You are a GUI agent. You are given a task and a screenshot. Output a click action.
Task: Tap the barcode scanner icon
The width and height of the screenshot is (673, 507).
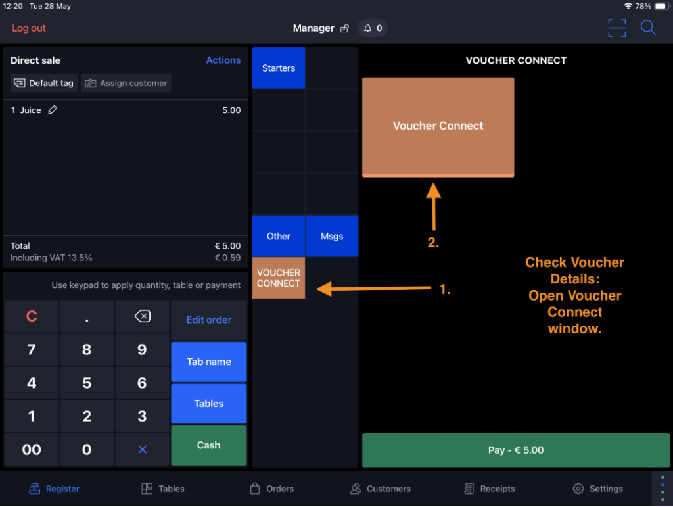coord(616,28)
